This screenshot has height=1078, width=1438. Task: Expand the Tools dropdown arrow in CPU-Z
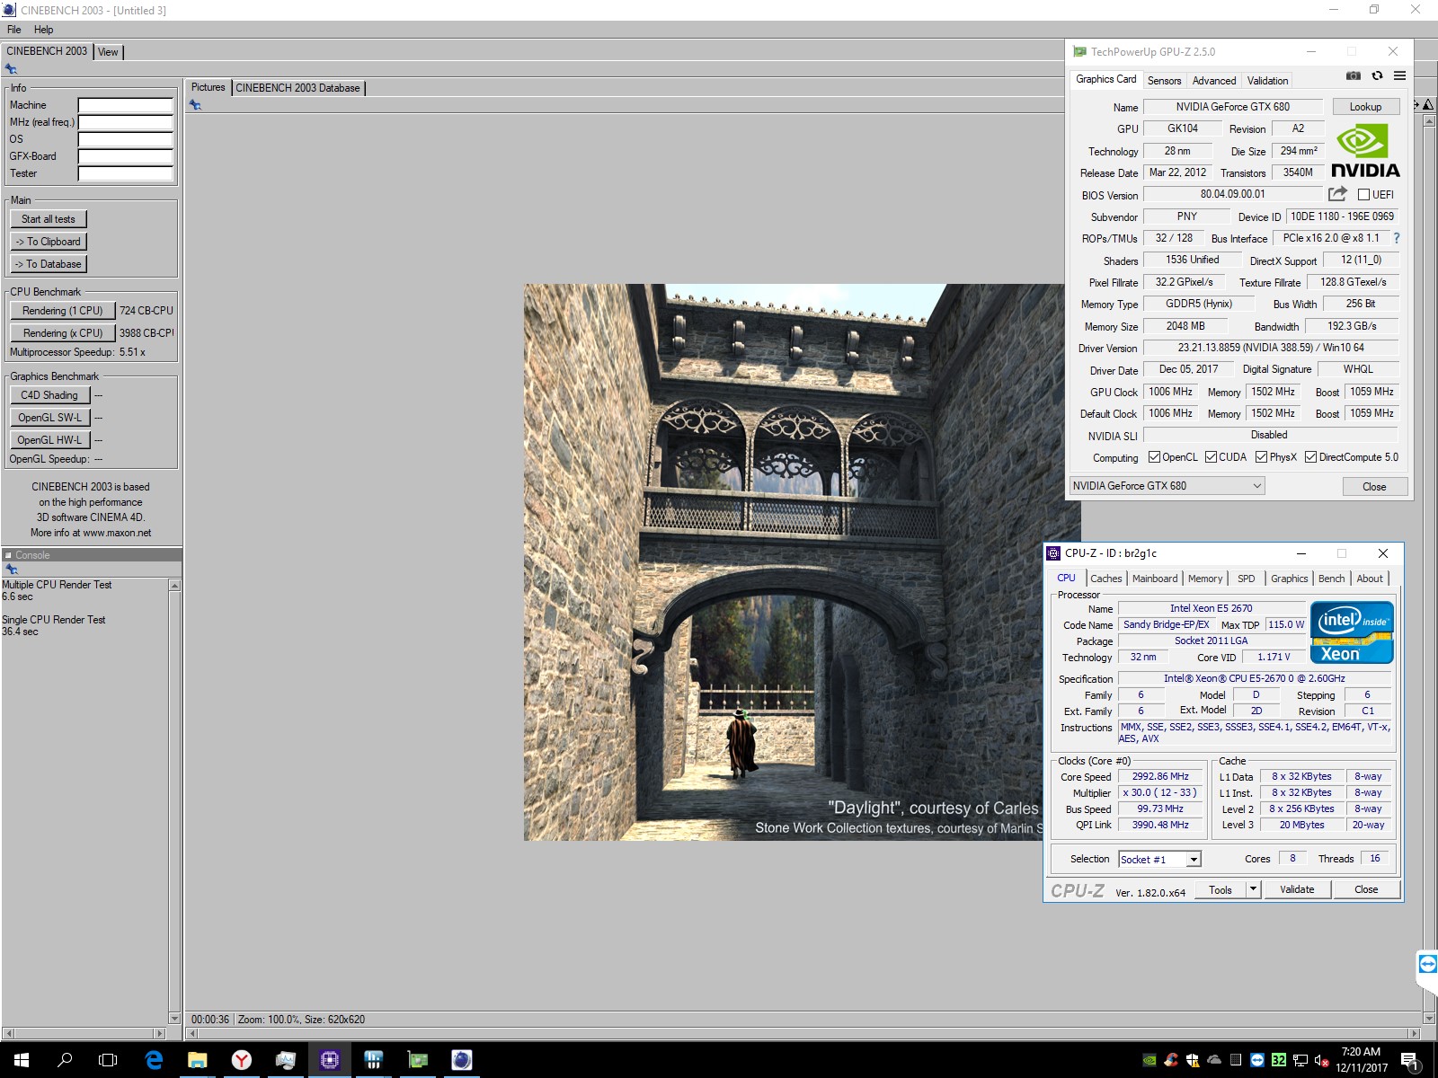1253,889
